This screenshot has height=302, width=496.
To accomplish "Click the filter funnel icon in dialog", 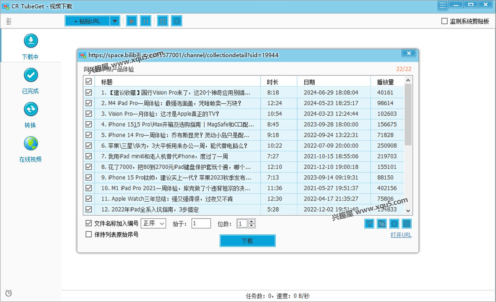I will pos(369,224).
